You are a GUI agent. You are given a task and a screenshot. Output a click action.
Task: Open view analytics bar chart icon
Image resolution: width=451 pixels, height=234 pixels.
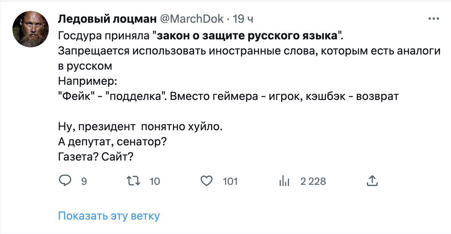tap(284, 181)
